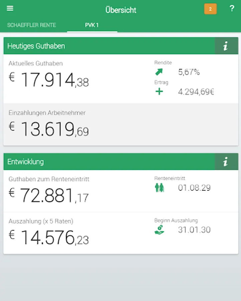Open info for Entwicklung section

click(226, 162)
